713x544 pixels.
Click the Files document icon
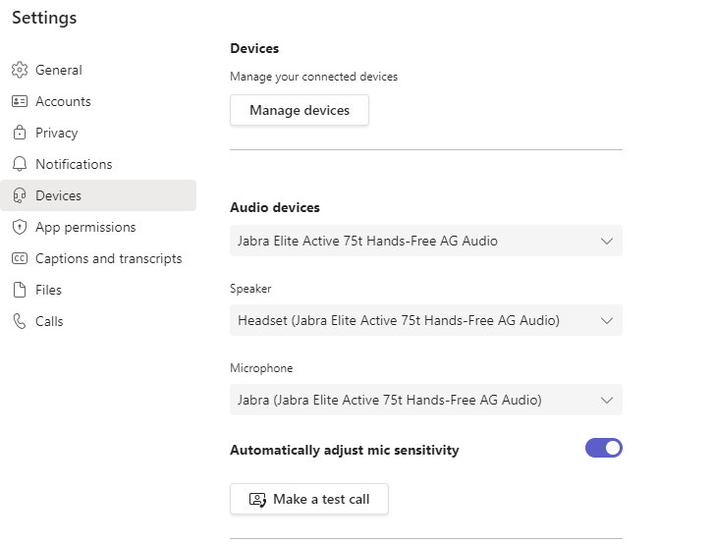coord(20,290)
